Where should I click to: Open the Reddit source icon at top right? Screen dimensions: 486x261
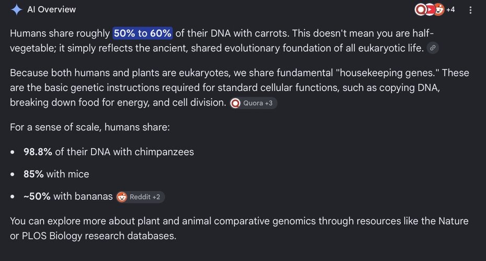[x=439, y=9]
